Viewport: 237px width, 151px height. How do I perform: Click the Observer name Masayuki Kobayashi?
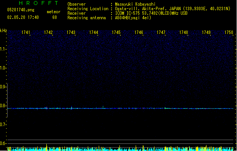click(135, 4)
